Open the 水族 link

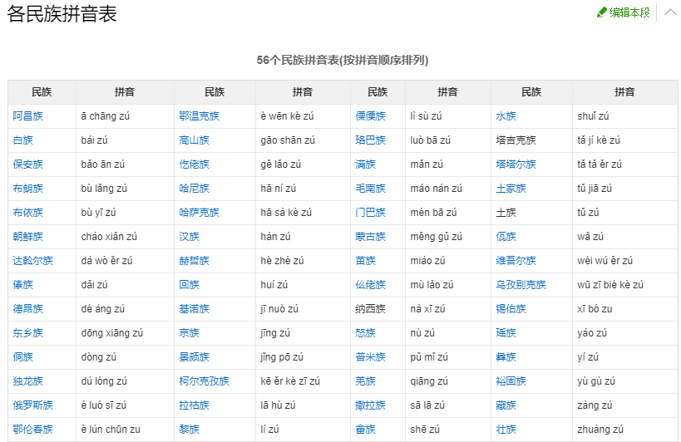point(506,116)
